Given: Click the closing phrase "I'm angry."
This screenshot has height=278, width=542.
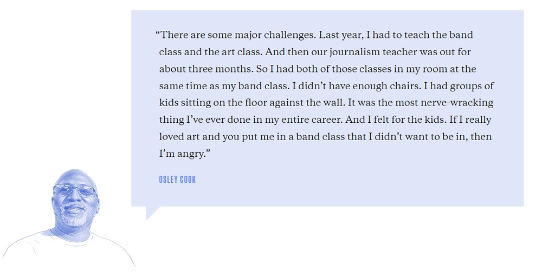Looking at the screenshot, I should tap(184, 154).
